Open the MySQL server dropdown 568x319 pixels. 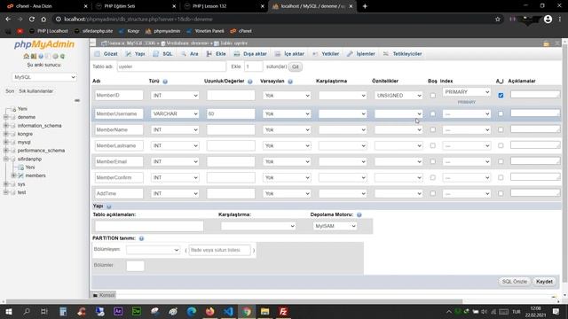tap(44, 77)
